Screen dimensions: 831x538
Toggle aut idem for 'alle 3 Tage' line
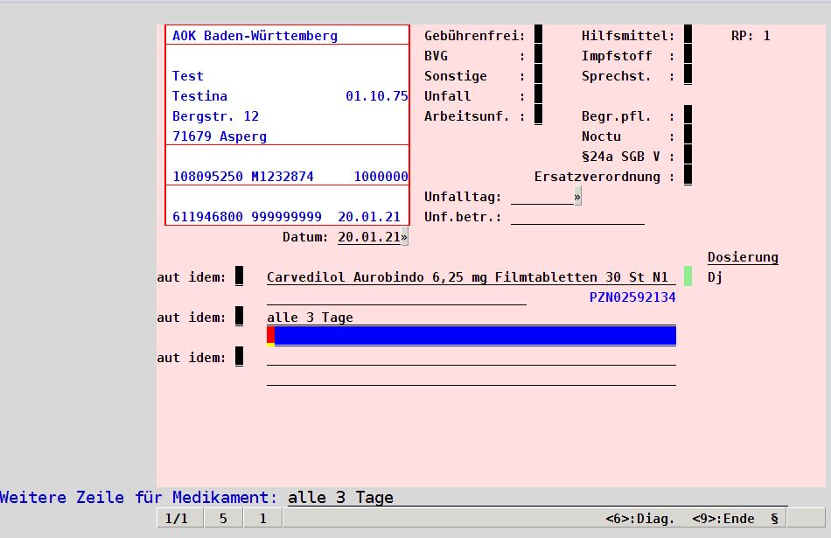[239, 317]
